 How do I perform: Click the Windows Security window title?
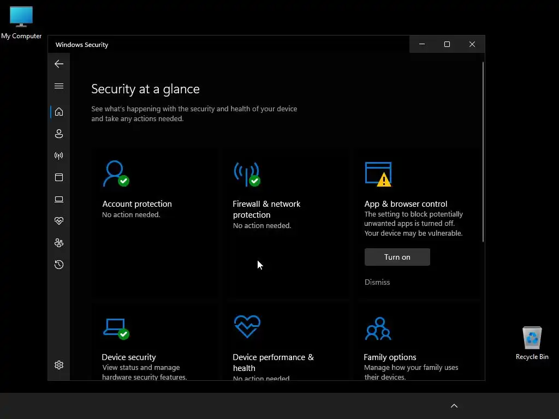pyautogui.click(x=82, y=45)
